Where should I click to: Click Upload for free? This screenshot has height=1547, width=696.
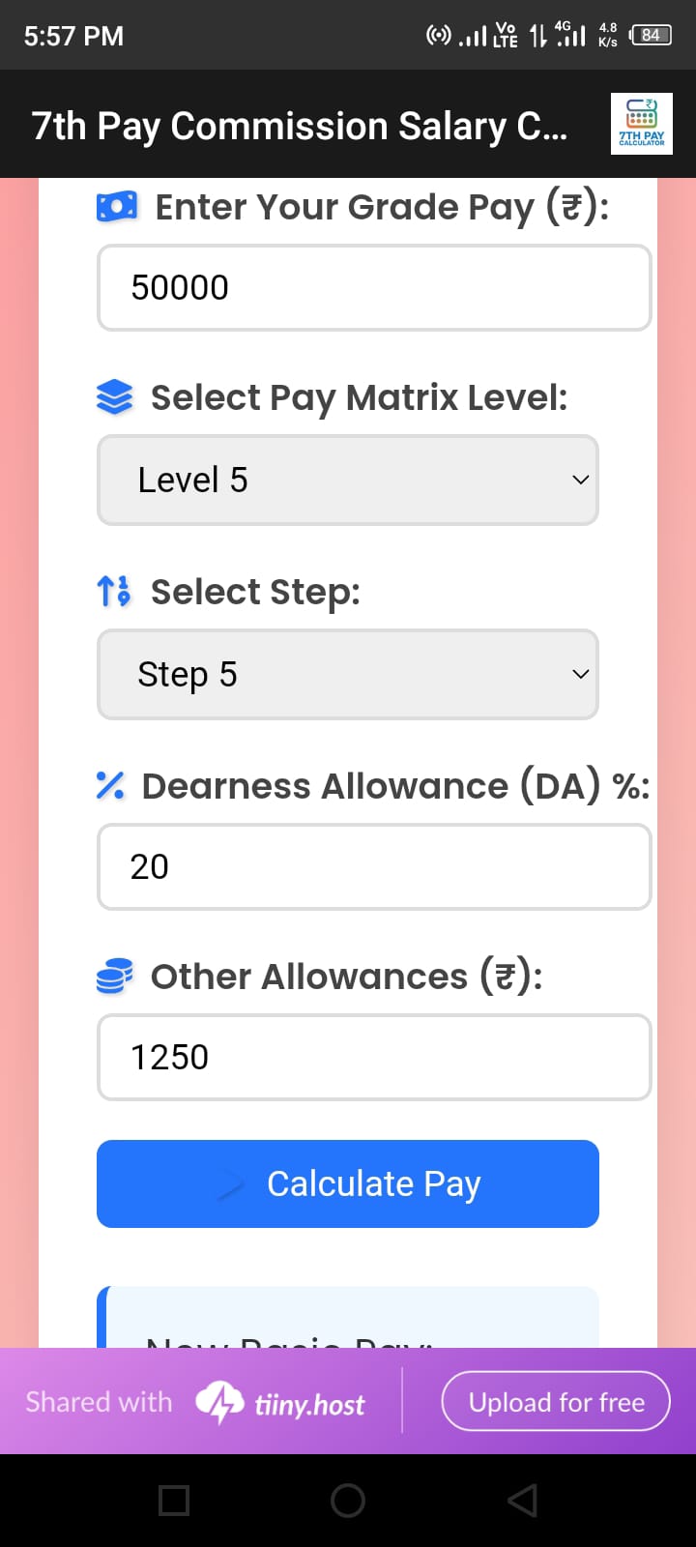coord(555,1401)
